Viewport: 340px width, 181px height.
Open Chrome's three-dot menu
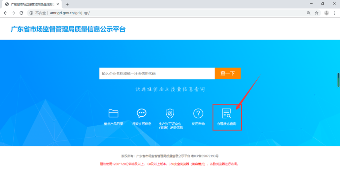[335, 13]
